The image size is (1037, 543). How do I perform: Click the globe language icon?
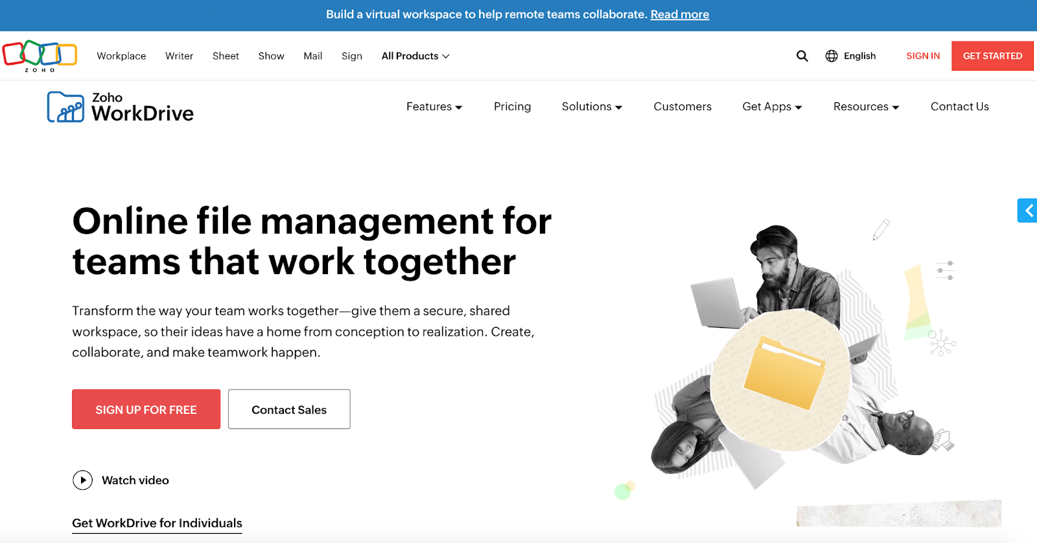click(832, 56)
